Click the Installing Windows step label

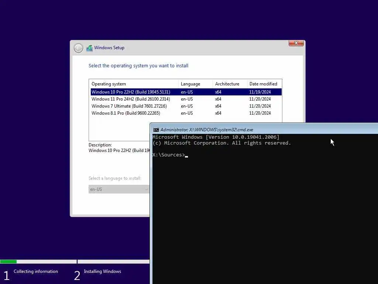point(103,271)
